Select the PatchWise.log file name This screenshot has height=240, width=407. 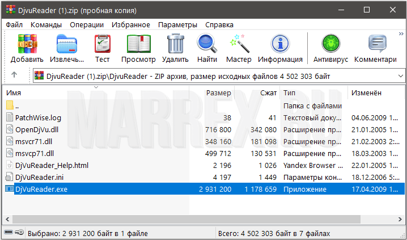click(38, 117)
